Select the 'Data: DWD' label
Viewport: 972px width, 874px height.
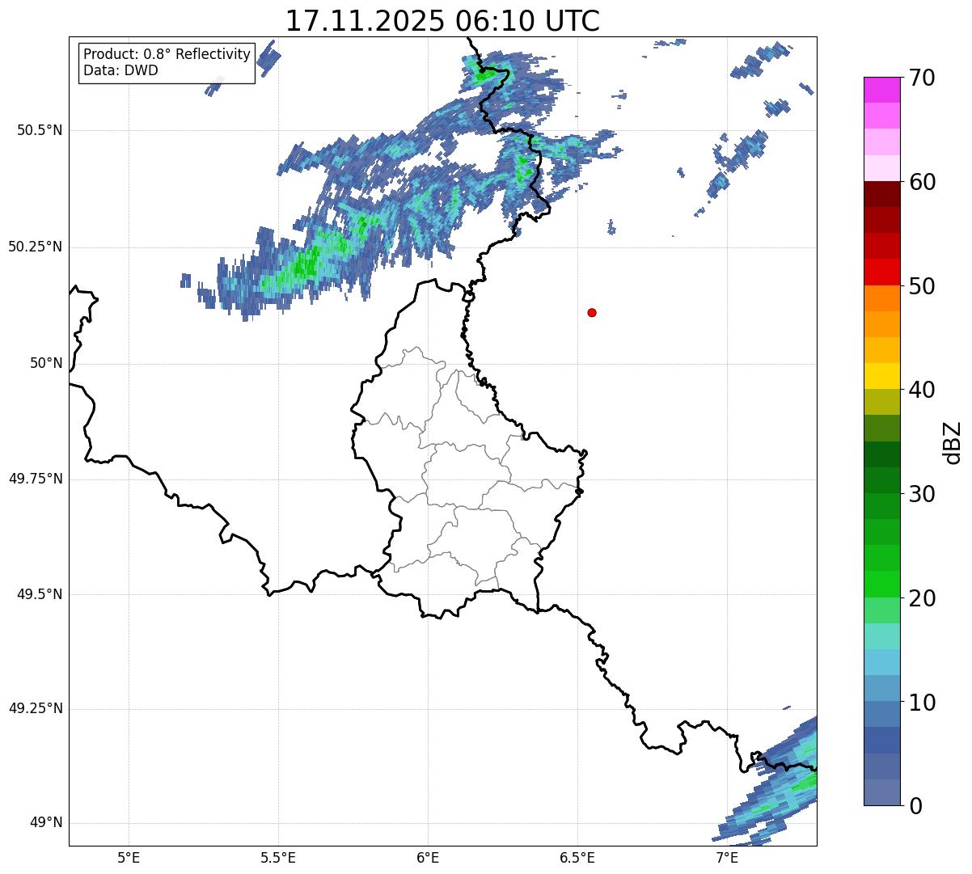pyautogui.click(x=120, y=70)
